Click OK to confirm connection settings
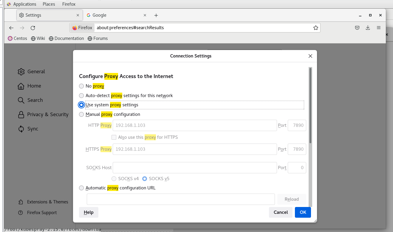 tap(303, 212)
